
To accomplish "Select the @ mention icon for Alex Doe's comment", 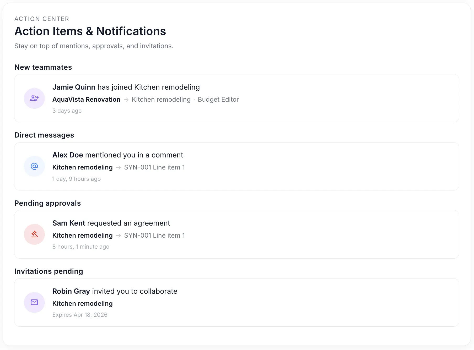I will tap(34, 166).
